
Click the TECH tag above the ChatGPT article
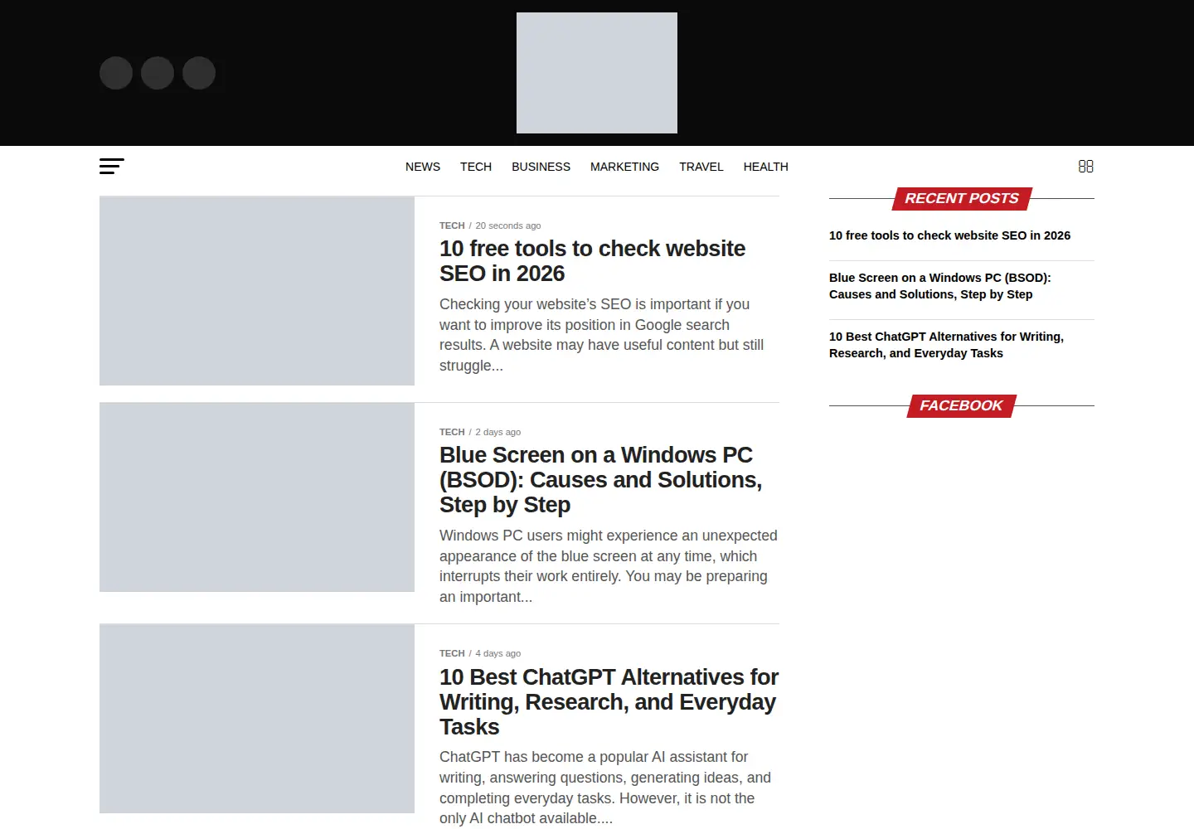click(452, 653)
